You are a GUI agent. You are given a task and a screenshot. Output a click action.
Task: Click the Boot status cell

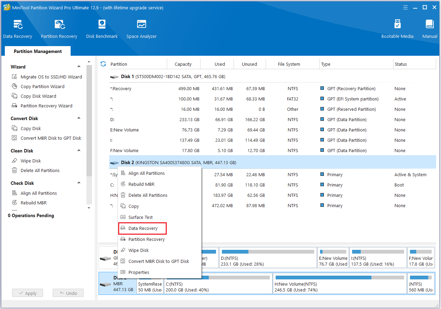[399, 185]
